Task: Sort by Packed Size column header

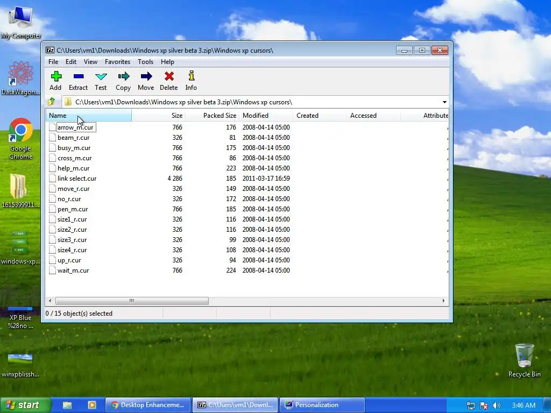Action: [212, 116]
